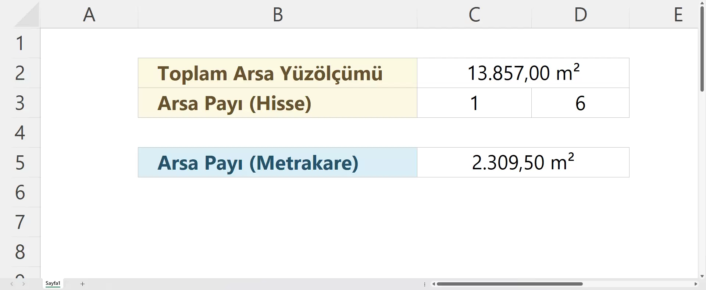The image size is (706, 290).
Task: Select row 2 header
Action: 20,73
